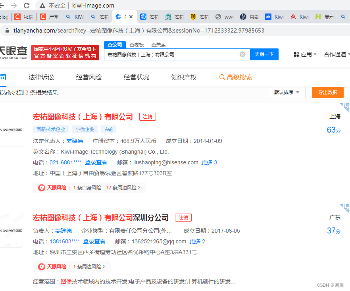This screenshot has height=291, width=350.
Task: Click the 注销 badge on 深圳分公司 result
Action: (183, 218)
